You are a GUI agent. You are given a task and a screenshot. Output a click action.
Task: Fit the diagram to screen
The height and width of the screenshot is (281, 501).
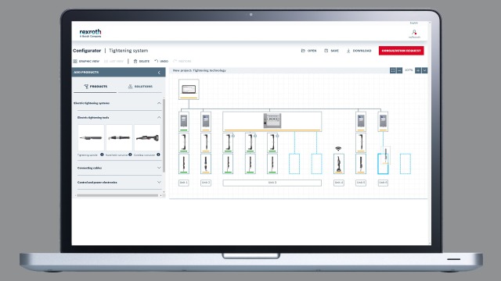click(x=393, y=70)
